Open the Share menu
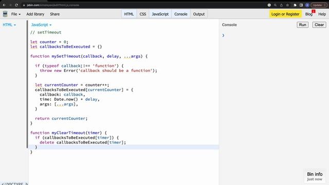329x185 pixels. pos(55,14)
